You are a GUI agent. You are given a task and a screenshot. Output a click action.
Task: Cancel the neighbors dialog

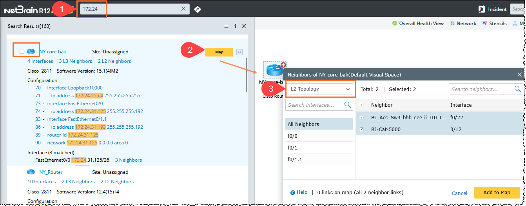pyautogui.click(x=459, y=193)
